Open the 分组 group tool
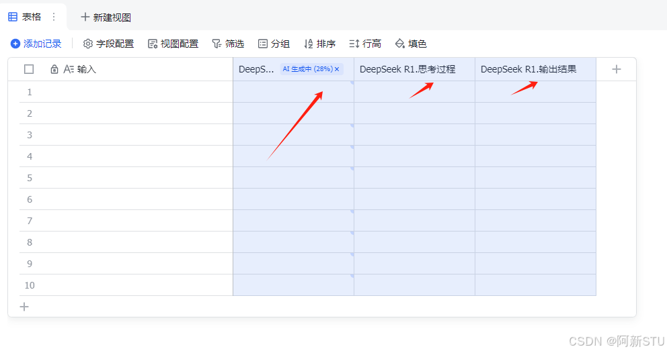The width and height of the screenshot is (667, 353). [274, 44]
